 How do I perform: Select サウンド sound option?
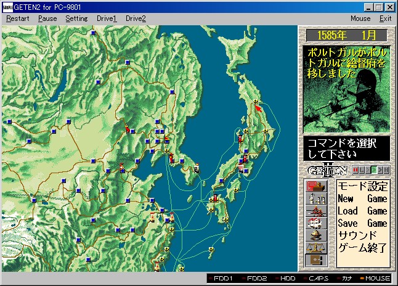[357, 235]
